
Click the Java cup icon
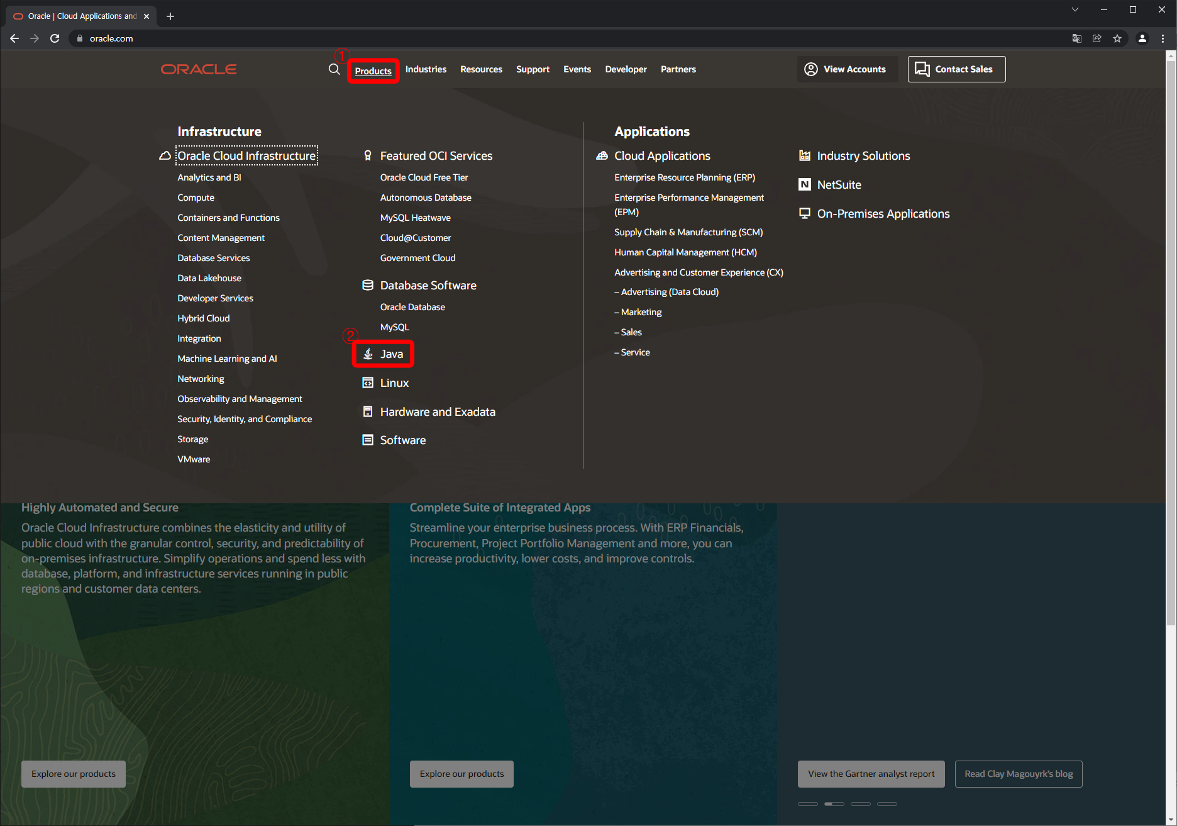tap(368, 354)
